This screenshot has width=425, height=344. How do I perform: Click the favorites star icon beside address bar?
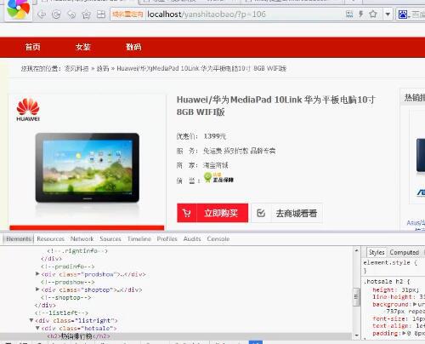[x=86, y=14]
